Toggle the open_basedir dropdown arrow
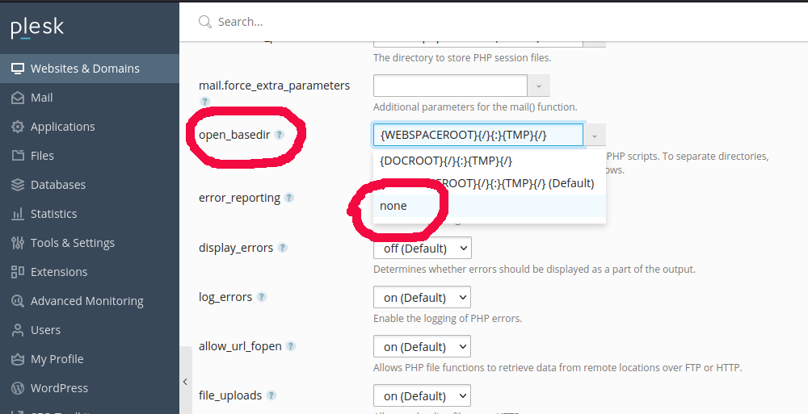 click(595, 135)
